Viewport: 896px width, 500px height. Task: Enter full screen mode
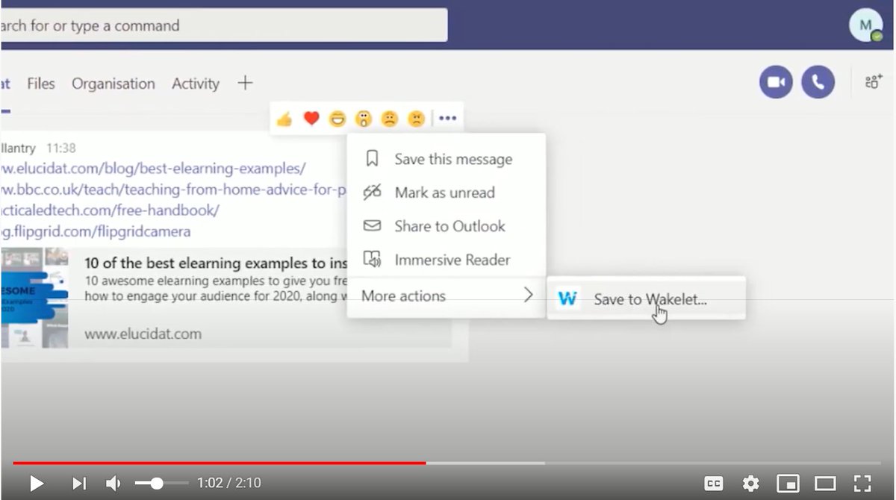[862, 484]
